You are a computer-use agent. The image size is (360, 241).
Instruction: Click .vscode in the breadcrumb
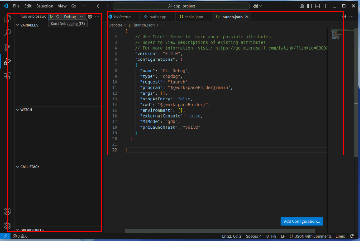pyautogui.click(x=116, y=25)
